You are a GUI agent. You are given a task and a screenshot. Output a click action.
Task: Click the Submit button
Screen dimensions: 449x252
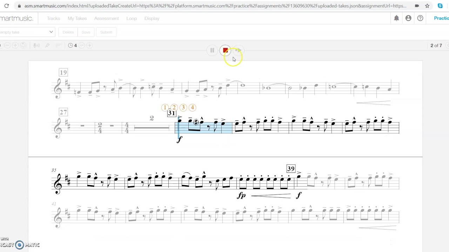point(106,32)
